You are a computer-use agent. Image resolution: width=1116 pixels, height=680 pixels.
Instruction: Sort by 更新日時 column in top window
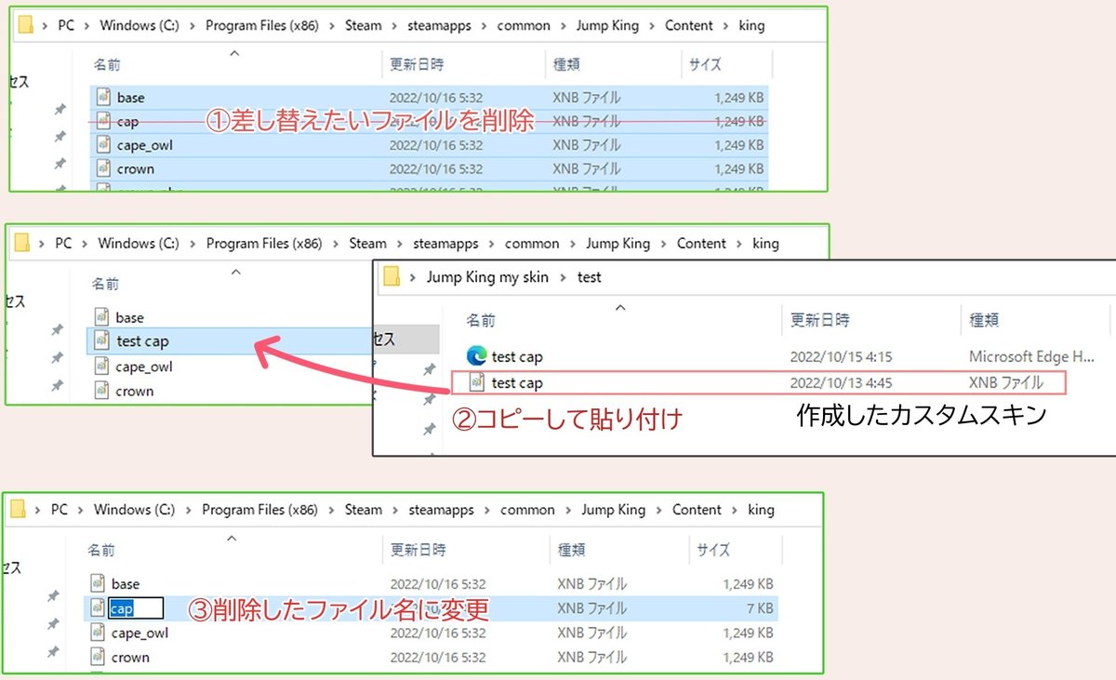pos(417,64)
